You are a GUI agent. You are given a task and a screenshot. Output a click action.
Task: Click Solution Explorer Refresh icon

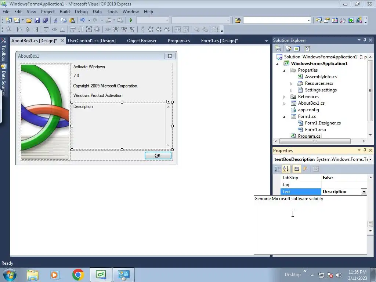pos(297,49)
